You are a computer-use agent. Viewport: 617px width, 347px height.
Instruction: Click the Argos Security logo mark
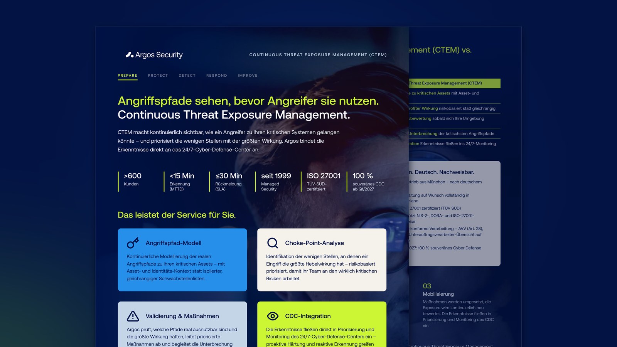point(130,55)
